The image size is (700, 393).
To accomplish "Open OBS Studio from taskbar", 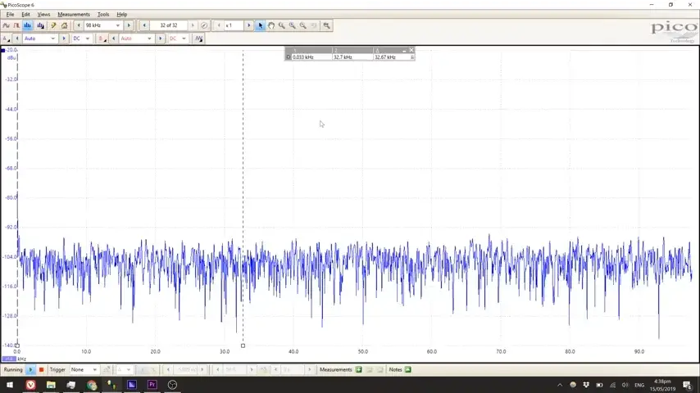I will (x=172, y=385).
